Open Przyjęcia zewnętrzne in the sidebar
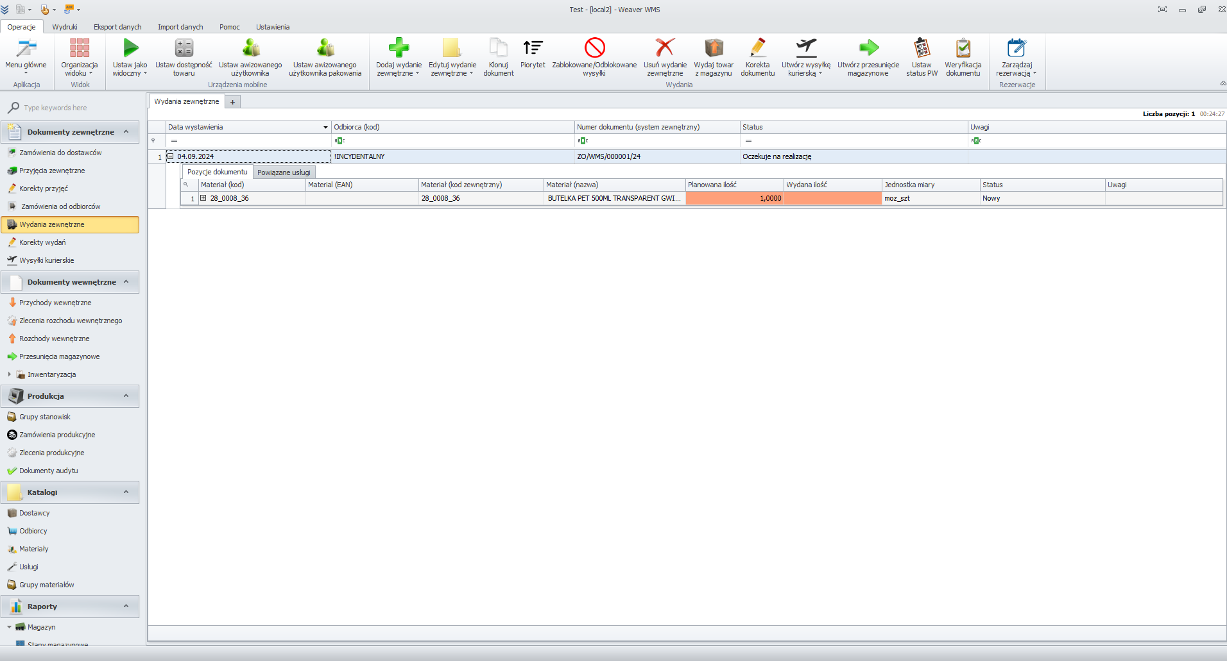 click(52, 171)
